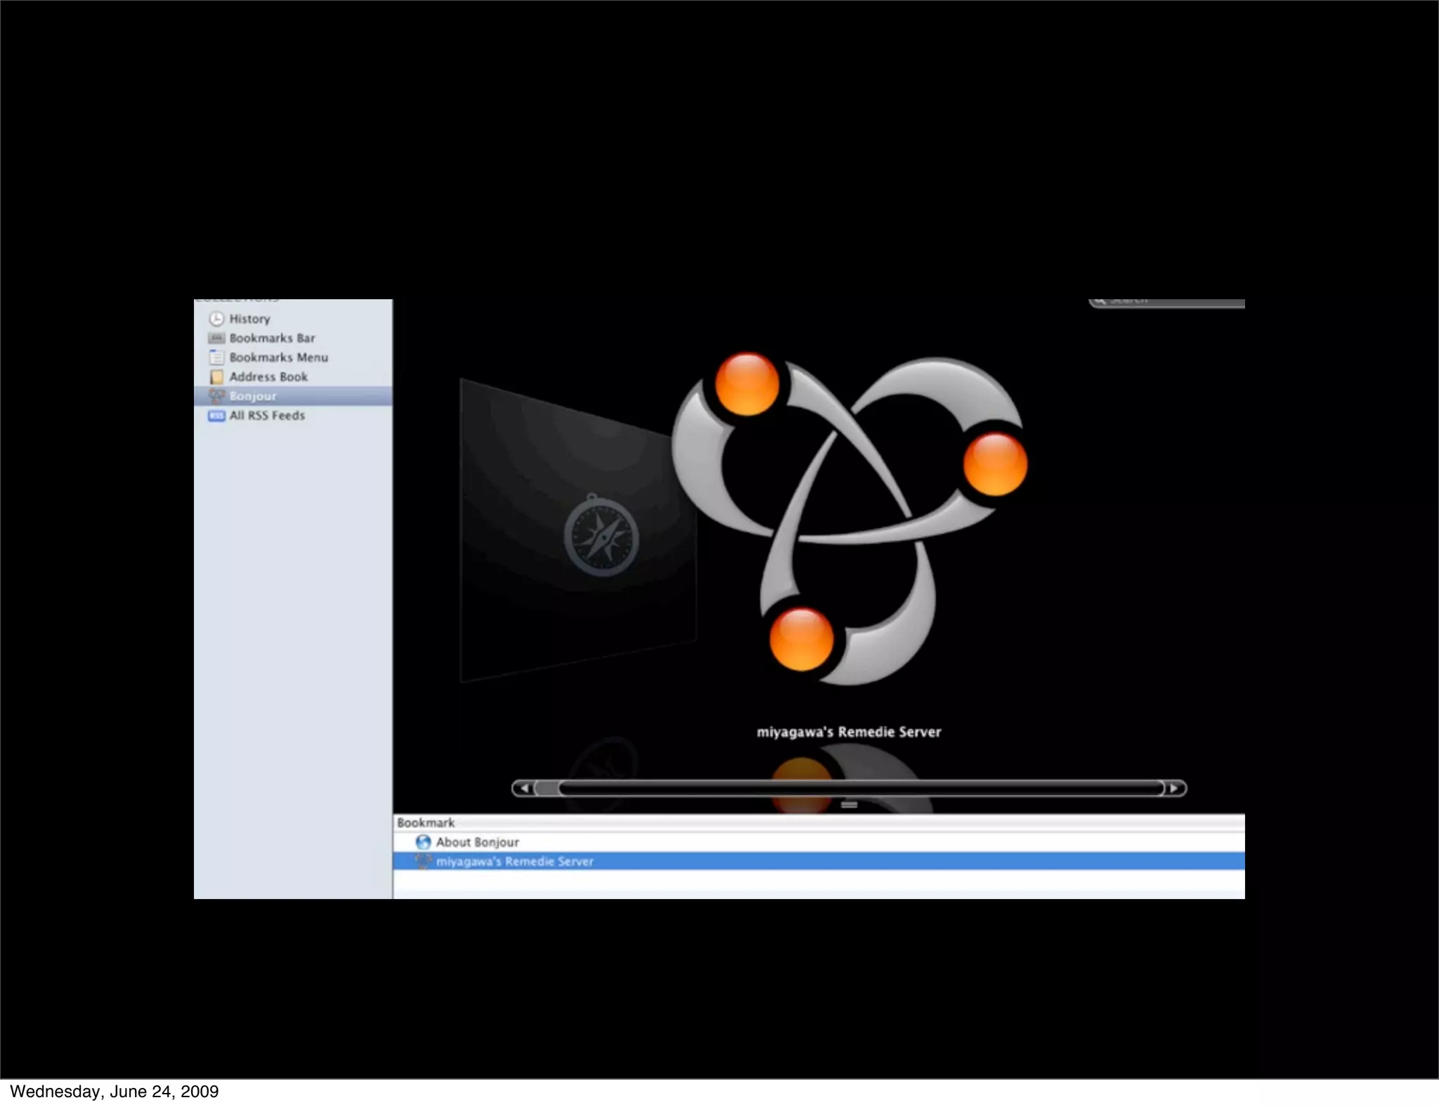
Task: Click the large Bonjour logo cover
Action: click(x=849, y=520)
